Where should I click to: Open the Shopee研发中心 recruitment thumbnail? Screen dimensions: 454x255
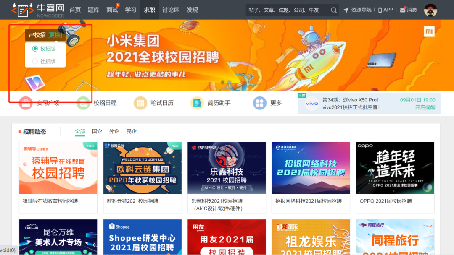point(143,237)
